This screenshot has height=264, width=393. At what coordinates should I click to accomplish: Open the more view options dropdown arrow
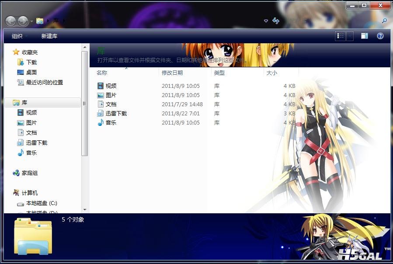click(350, 36)
